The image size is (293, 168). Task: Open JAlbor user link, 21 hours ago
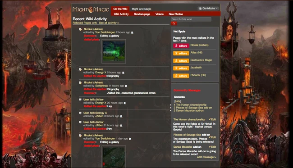tap(99, 125)
